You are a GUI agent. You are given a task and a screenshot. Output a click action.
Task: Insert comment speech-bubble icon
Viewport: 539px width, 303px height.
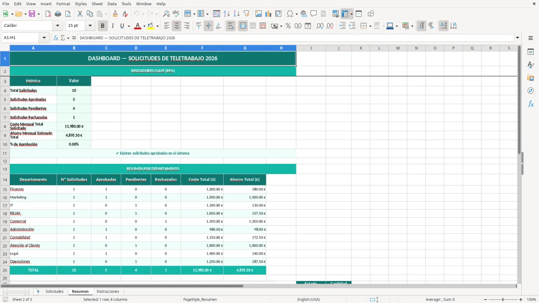[x=314, y=14]
